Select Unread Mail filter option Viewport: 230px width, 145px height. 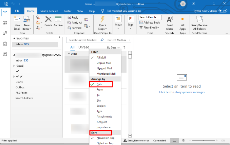click(105, 63)
